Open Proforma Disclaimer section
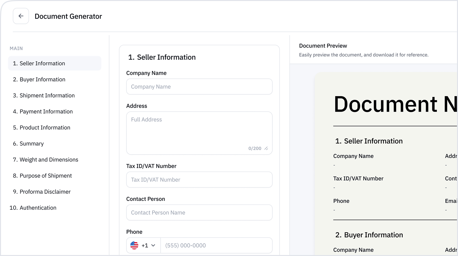This screenshot has width=458, height=256. (45, 192)
